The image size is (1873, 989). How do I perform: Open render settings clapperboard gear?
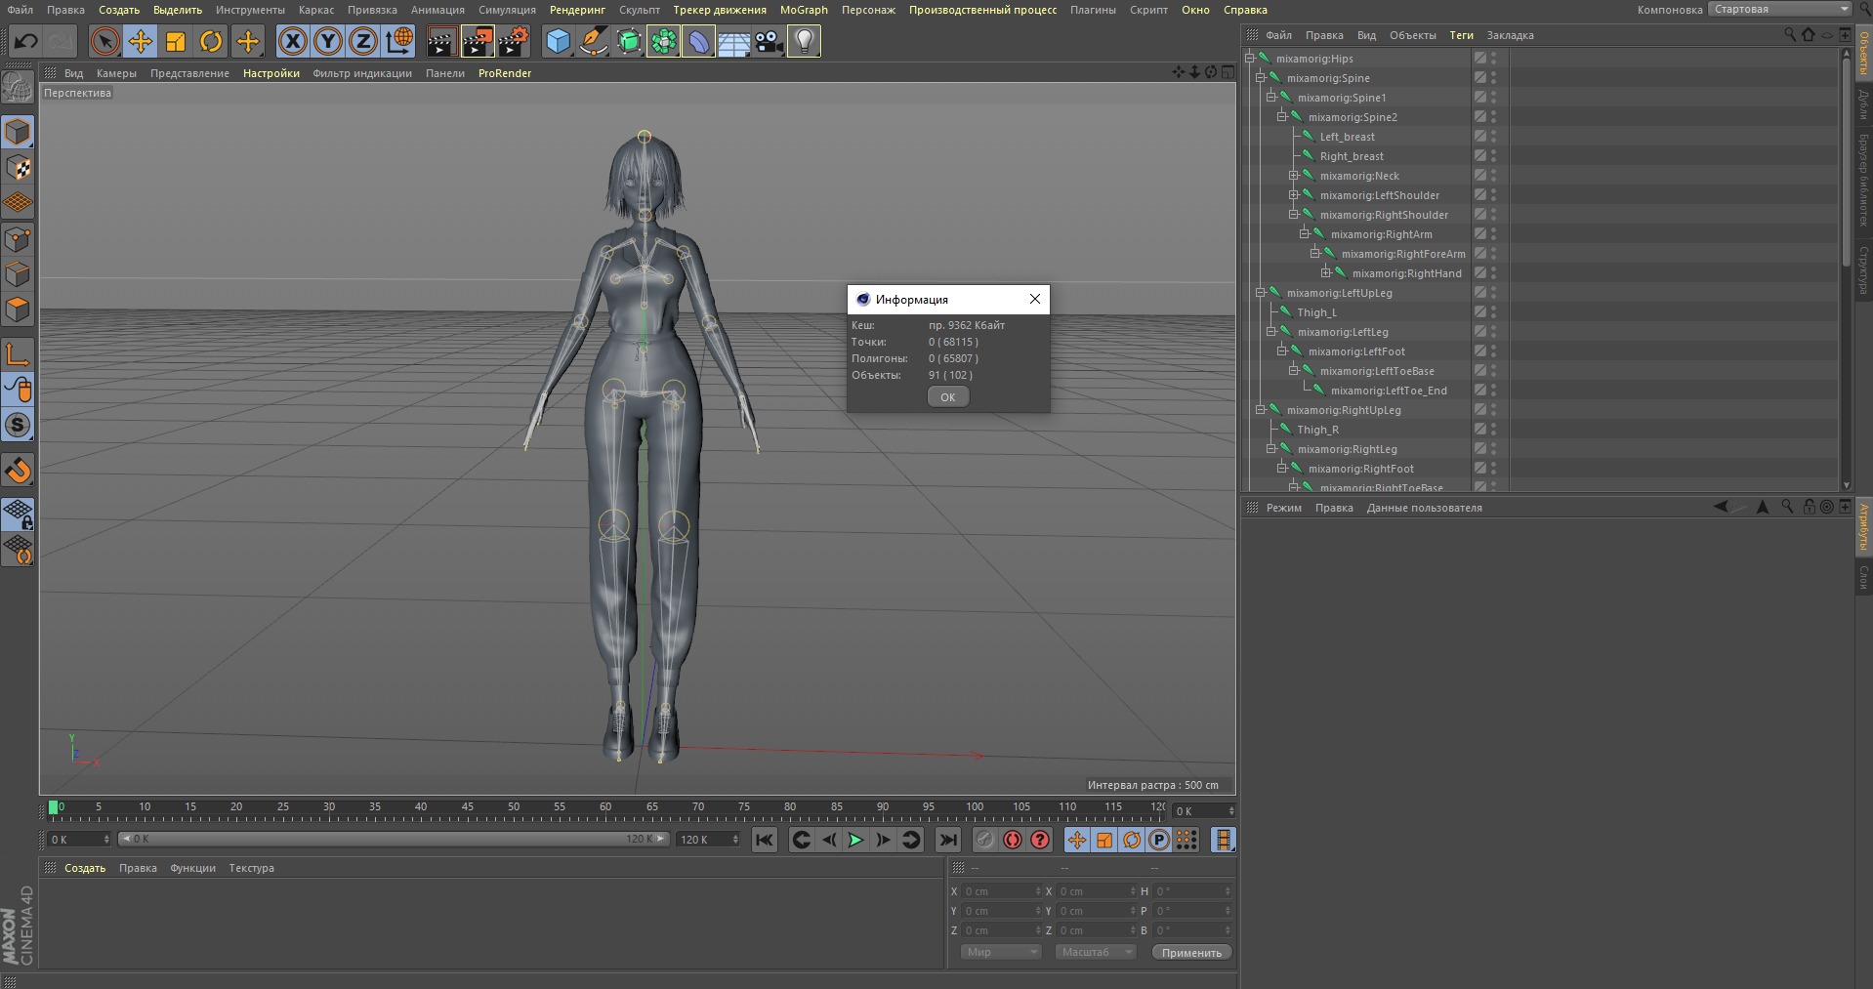(x=514, y=41)
